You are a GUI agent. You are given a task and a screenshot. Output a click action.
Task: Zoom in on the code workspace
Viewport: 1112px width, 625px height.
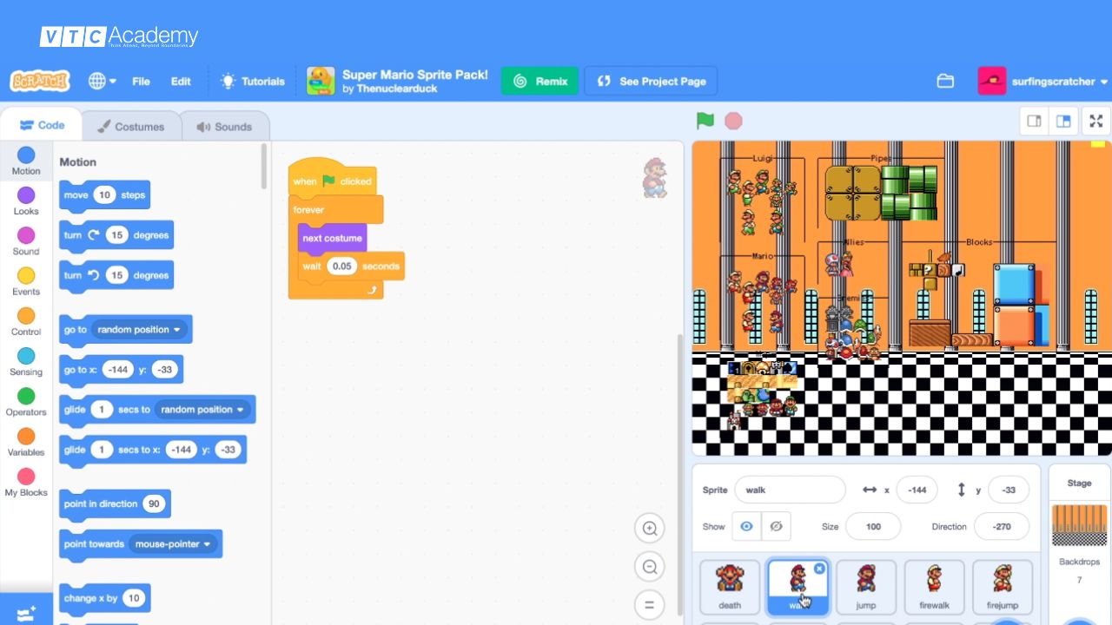tap(649, 528)
